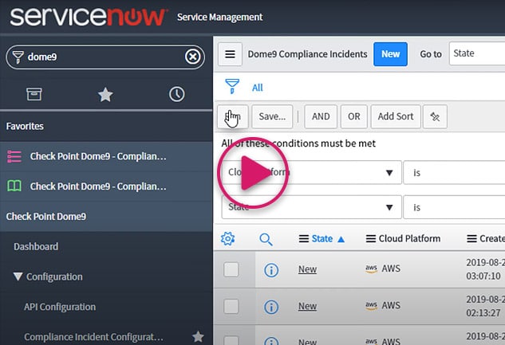Open State column options menu icon
The image size is (505, 345).
tap(304, 239)
